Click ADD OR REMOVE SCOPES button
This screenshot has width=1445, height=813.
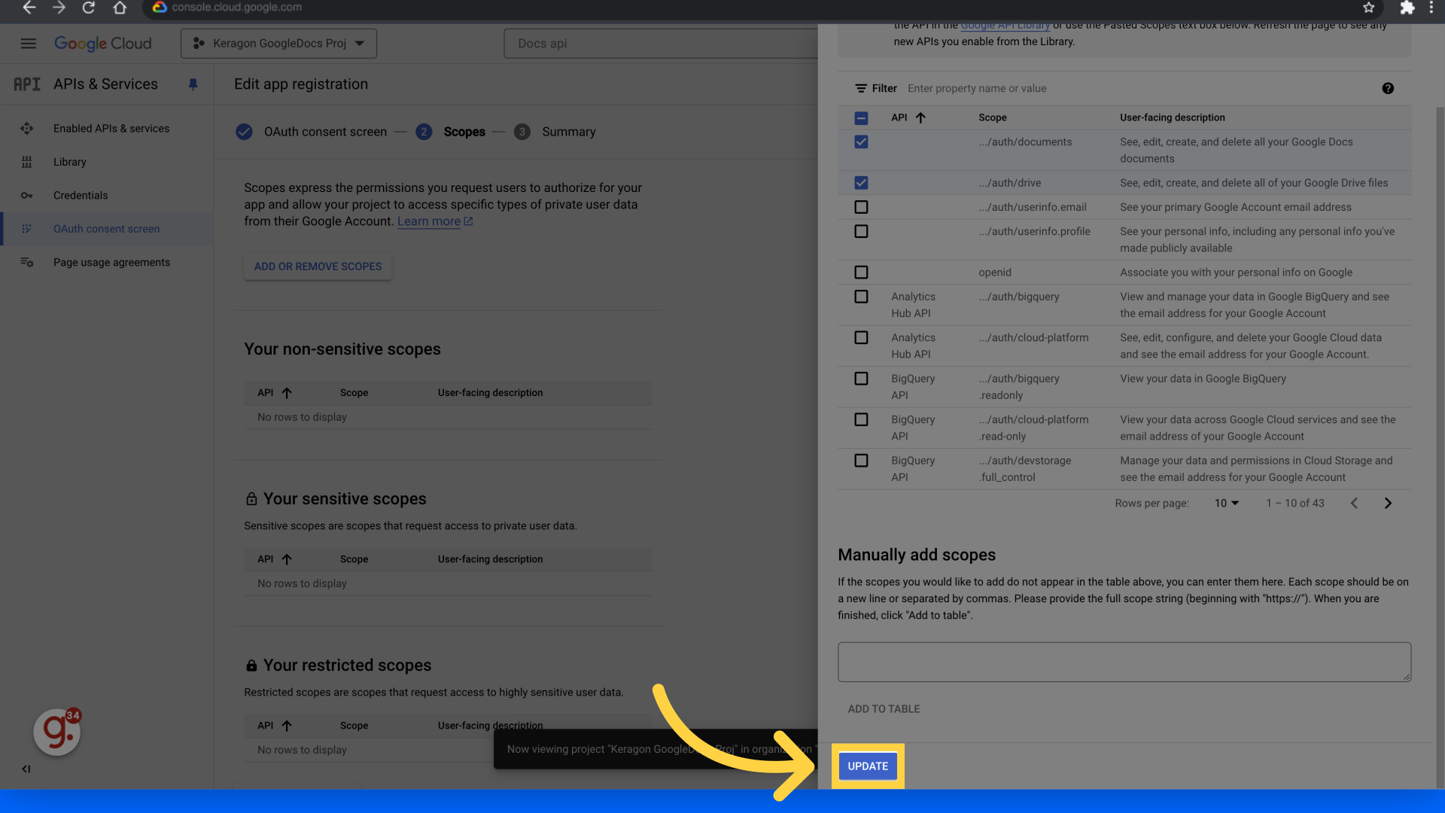pos(318,266)
